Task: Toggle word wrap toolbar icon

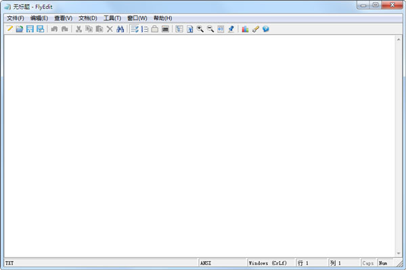Action: (135, 29)
